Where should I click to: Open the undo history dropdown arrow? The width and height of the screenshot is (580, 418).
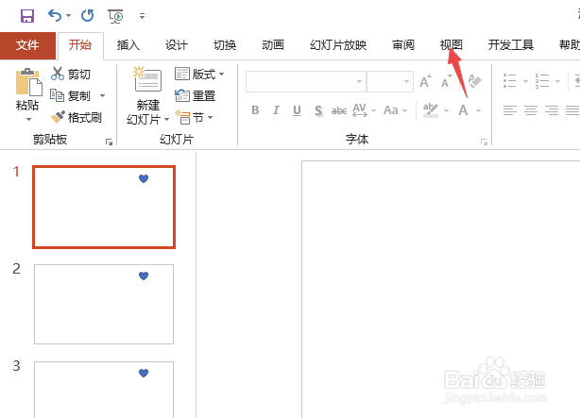[x=69, y=15]
